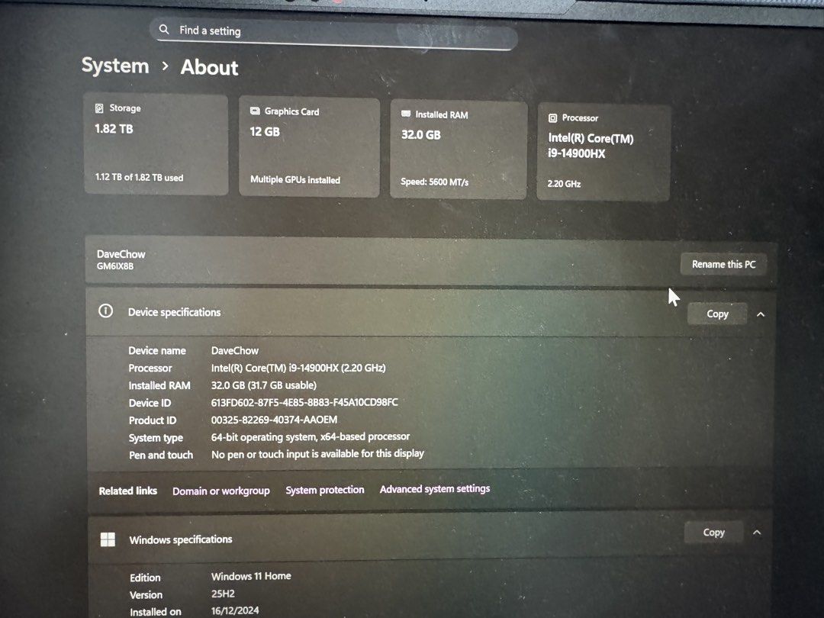Open the Storage 1.82 TB card
Image resolution: width=824 pixels, height=618 pixels.
pyautogui.click(x=156, y=144)
